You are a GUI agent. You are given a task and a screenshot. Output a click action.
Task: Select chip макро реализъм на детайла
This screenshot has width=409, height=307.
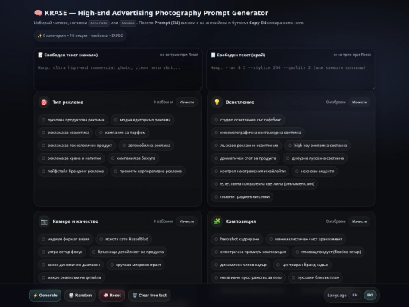point(71,277)
